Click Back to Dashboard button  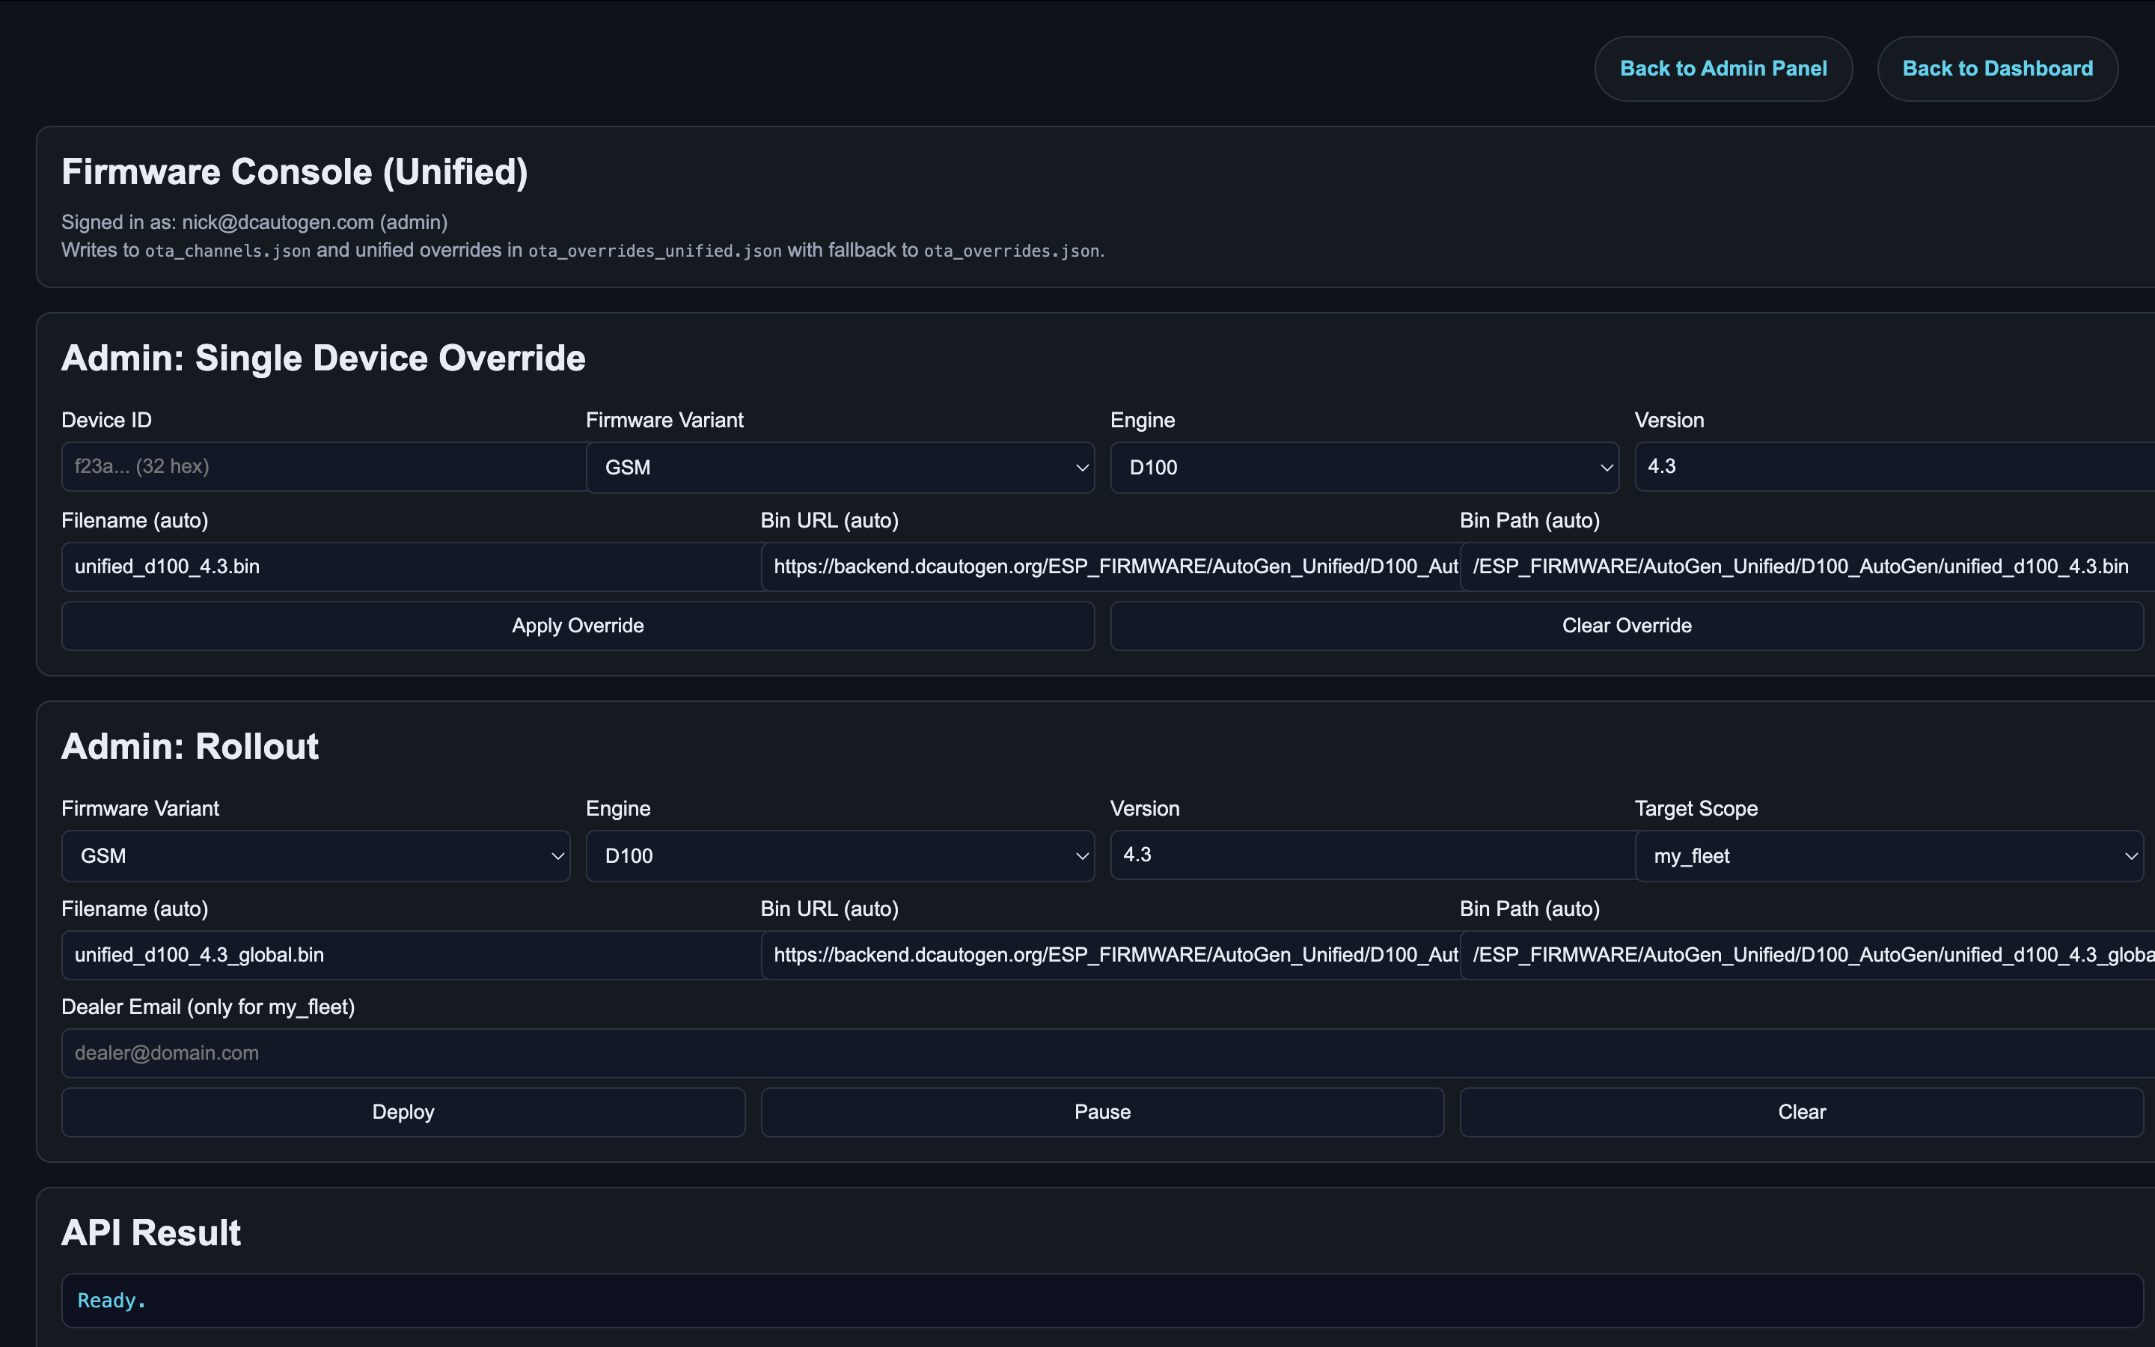coord(1997,69)
